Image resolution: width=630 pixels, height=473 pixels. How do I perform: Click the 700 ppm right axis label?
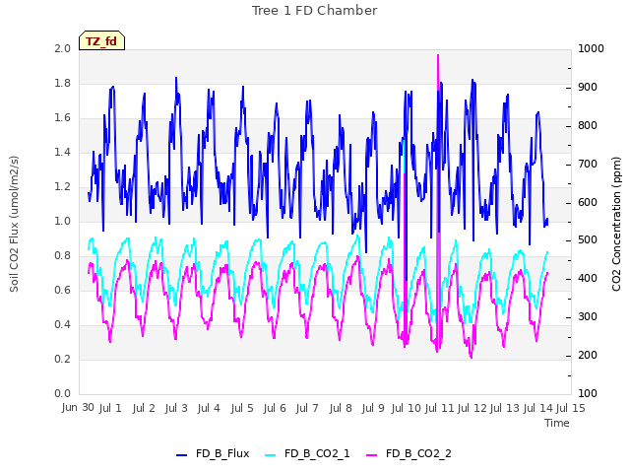(588, 165)
